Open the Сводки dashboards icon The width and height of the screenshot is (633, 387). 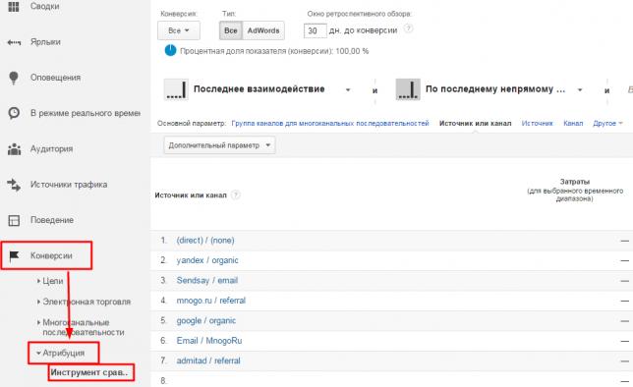point(14,7)
